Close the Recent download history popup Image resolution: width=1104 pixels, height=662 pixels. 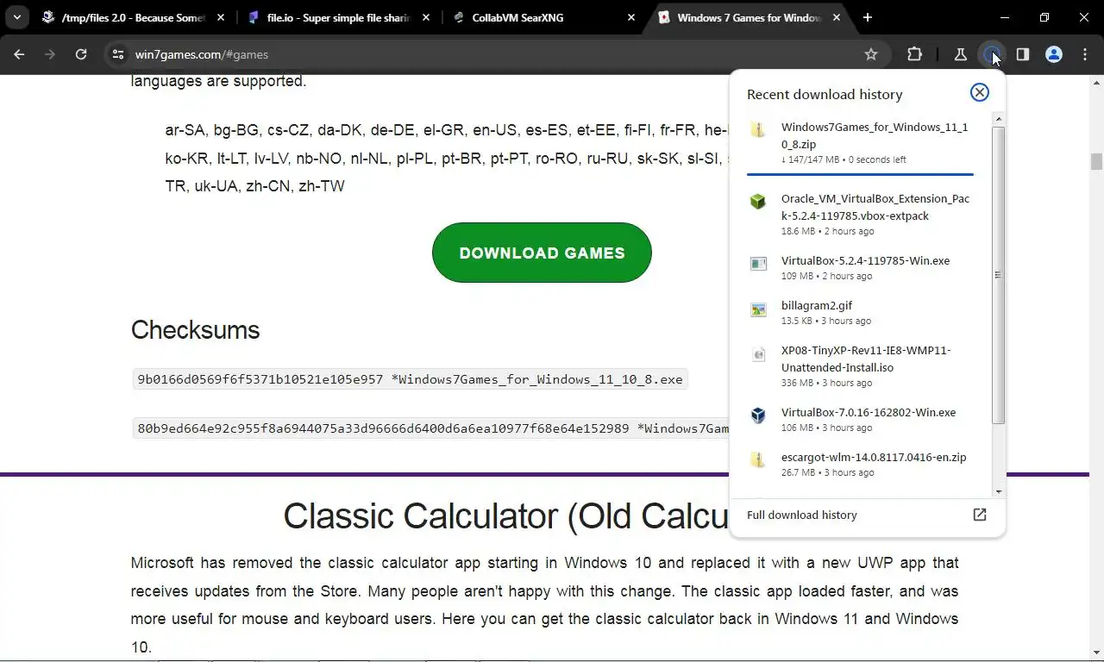coord(979,92)
